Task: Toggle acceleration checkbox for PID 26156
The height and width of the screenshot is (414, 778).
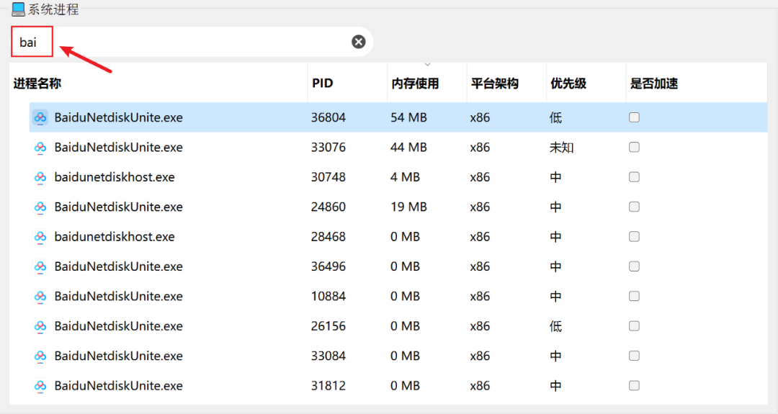Action: tap(634, 325)
